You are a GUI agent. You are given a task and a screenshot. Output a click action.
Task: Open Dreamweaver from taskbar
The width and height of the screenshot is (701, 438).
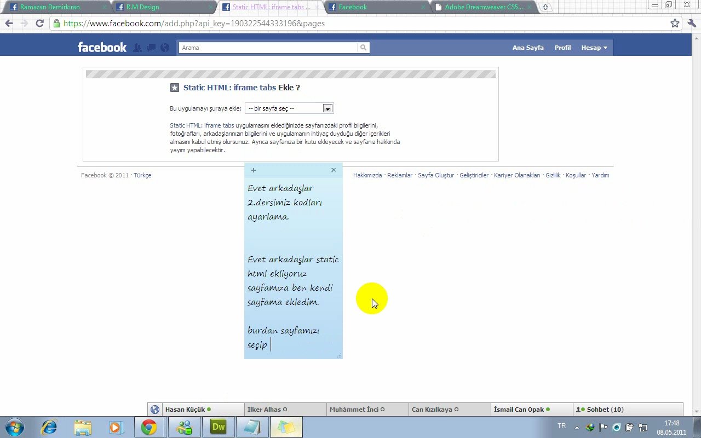click(x=219, y=427)
